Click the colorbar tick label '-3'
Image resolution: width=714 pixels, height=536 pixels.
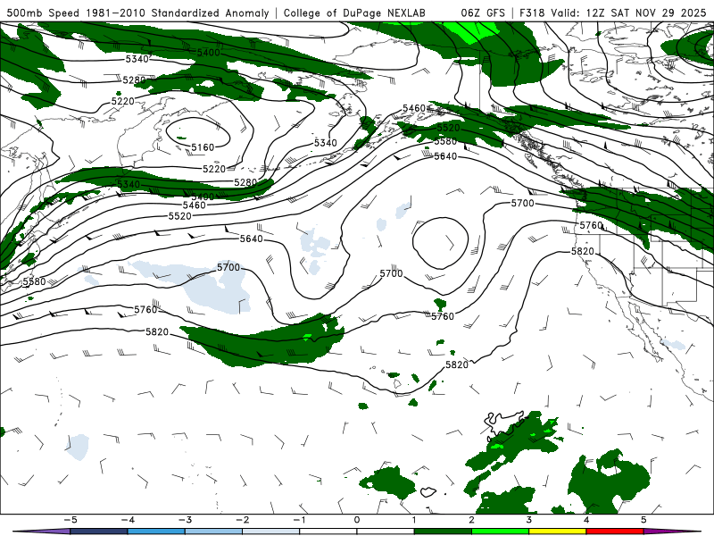point(185,520)
